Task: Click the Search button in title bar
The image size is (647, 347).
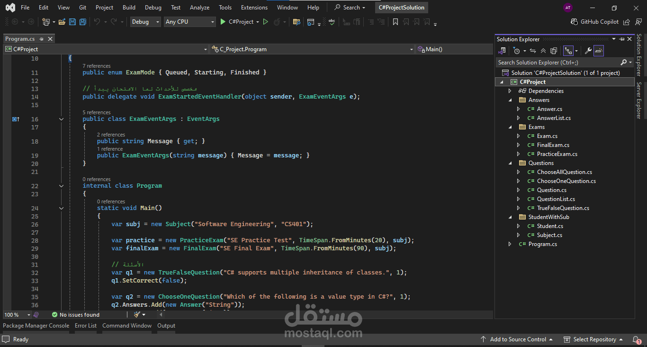Action: (x=350, y=8)
